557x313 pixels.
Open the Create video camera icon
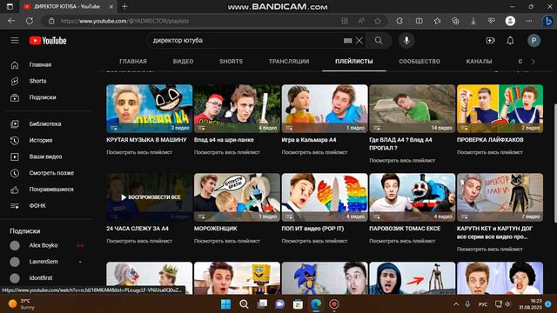[x=490, y=41]
